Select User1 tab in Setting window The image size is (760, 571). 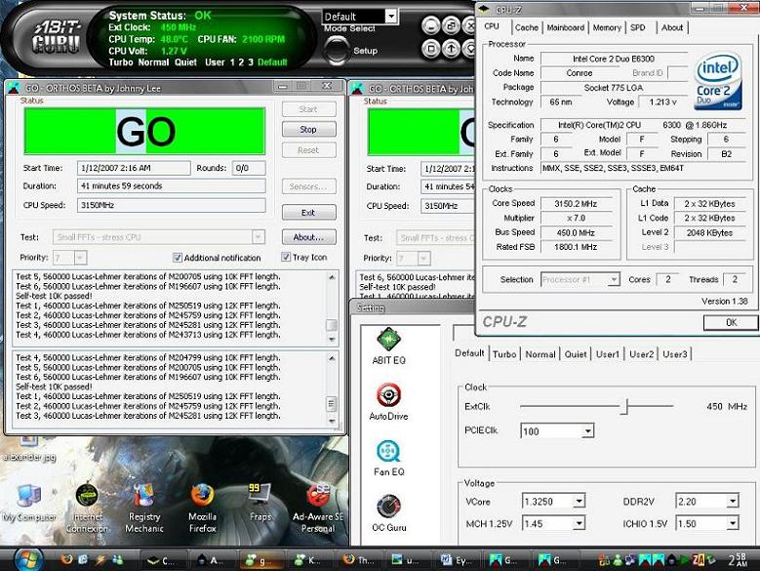click(608, 354)
